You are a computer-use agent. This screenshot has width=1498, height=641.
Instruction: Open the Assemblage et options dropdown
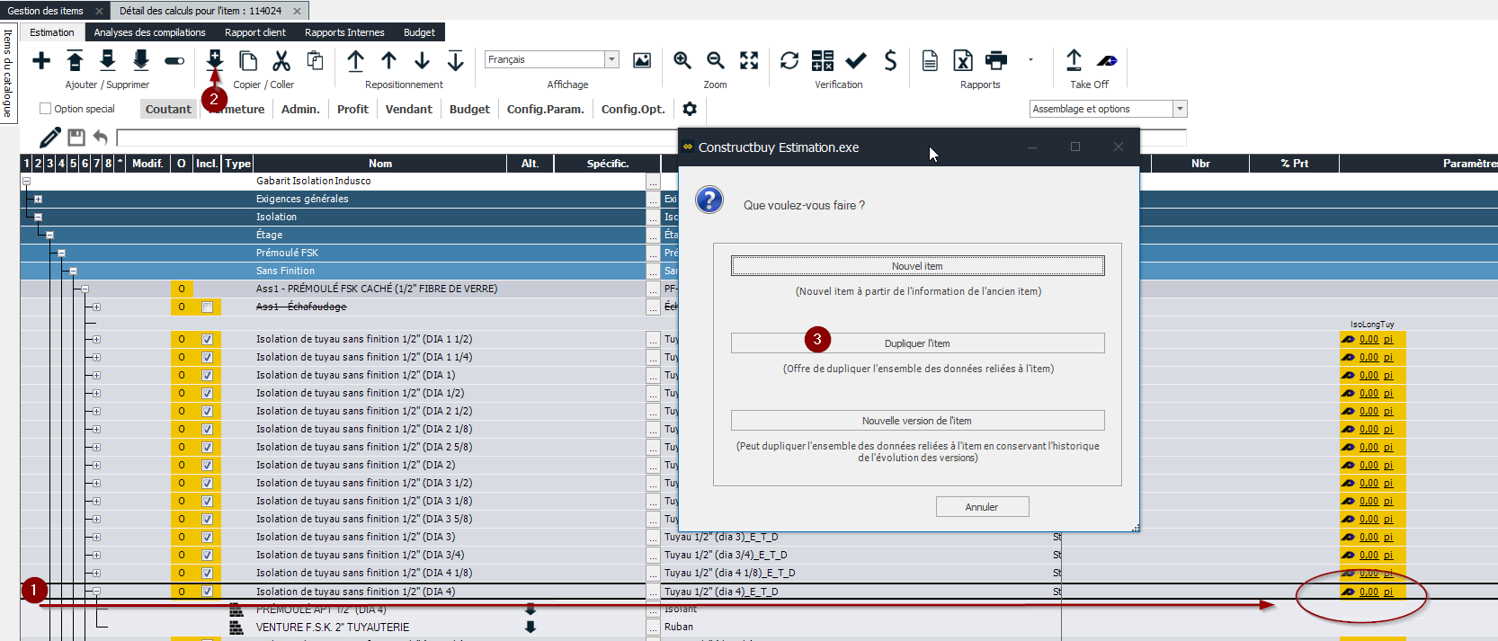click(x=1180, y=109)
